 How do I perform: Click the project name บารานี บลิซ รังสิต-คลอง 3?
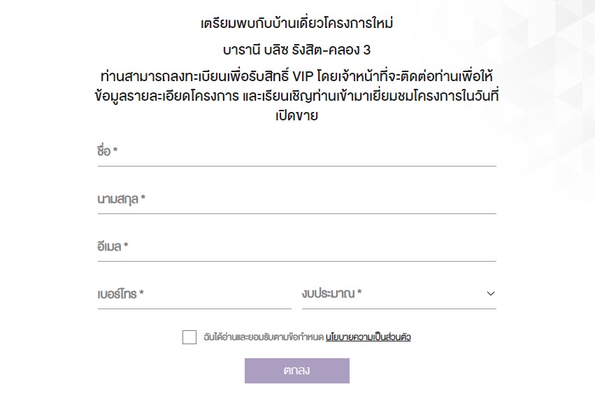[x=296, y=50]
